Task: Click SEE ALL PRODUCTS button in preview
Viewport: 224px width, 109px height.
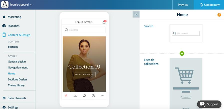Action: click(84, 74)
